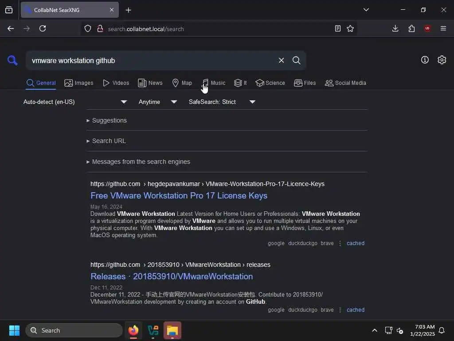The width and height of the screenshot is (454, 341).
Task: Switch to the Science category
Action: point(270,83)
